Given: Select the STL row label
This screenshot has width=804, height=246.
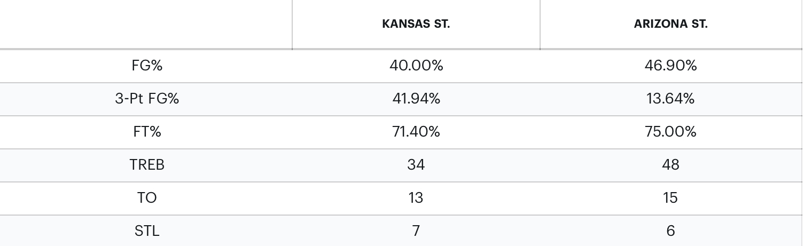Looking at the screenshot, I should click(x=147, y=231).
